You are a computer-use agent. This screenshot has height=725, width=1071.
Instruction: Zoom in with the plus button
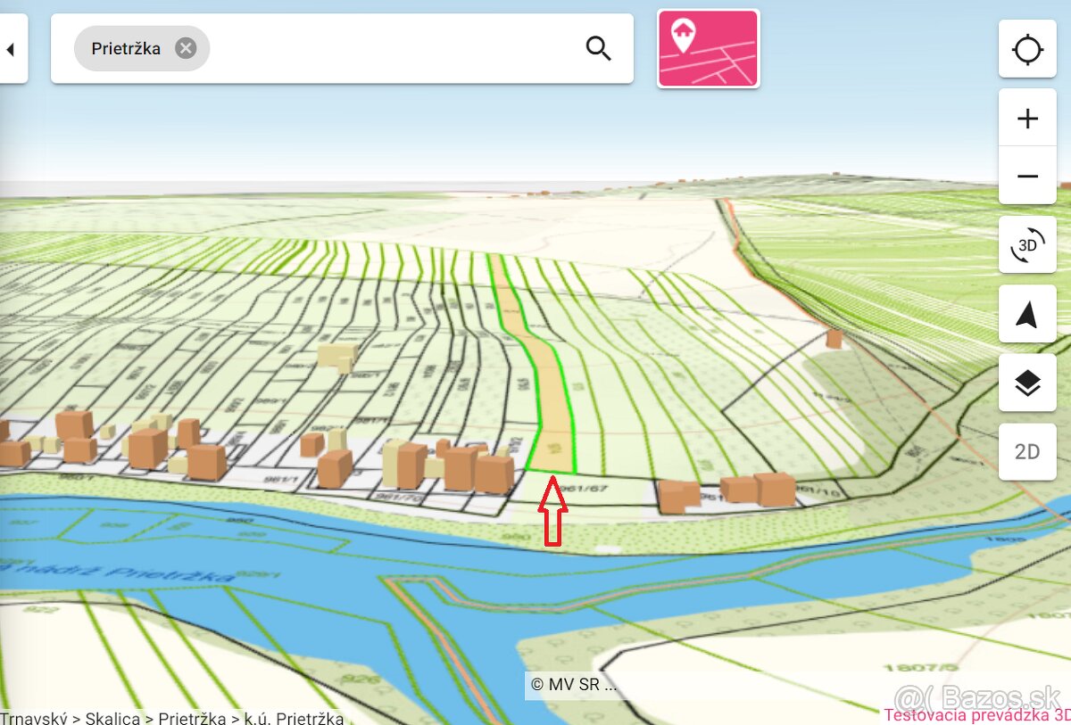point(1027,118)
